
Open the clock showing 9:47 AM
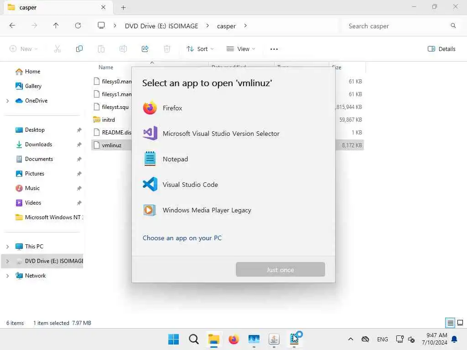(x=435, y=339)
